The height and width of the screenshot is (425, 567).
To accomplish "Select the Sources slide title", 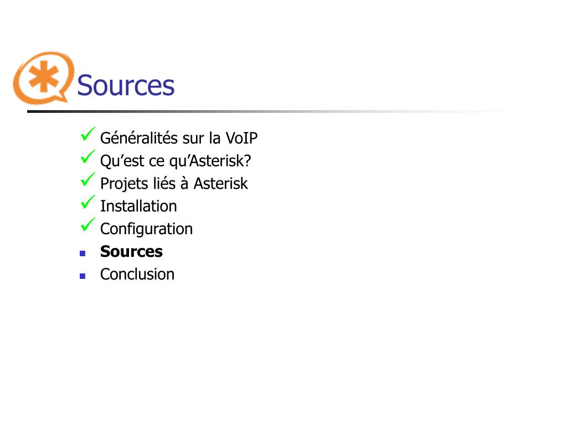I will [x=126, y=85].
